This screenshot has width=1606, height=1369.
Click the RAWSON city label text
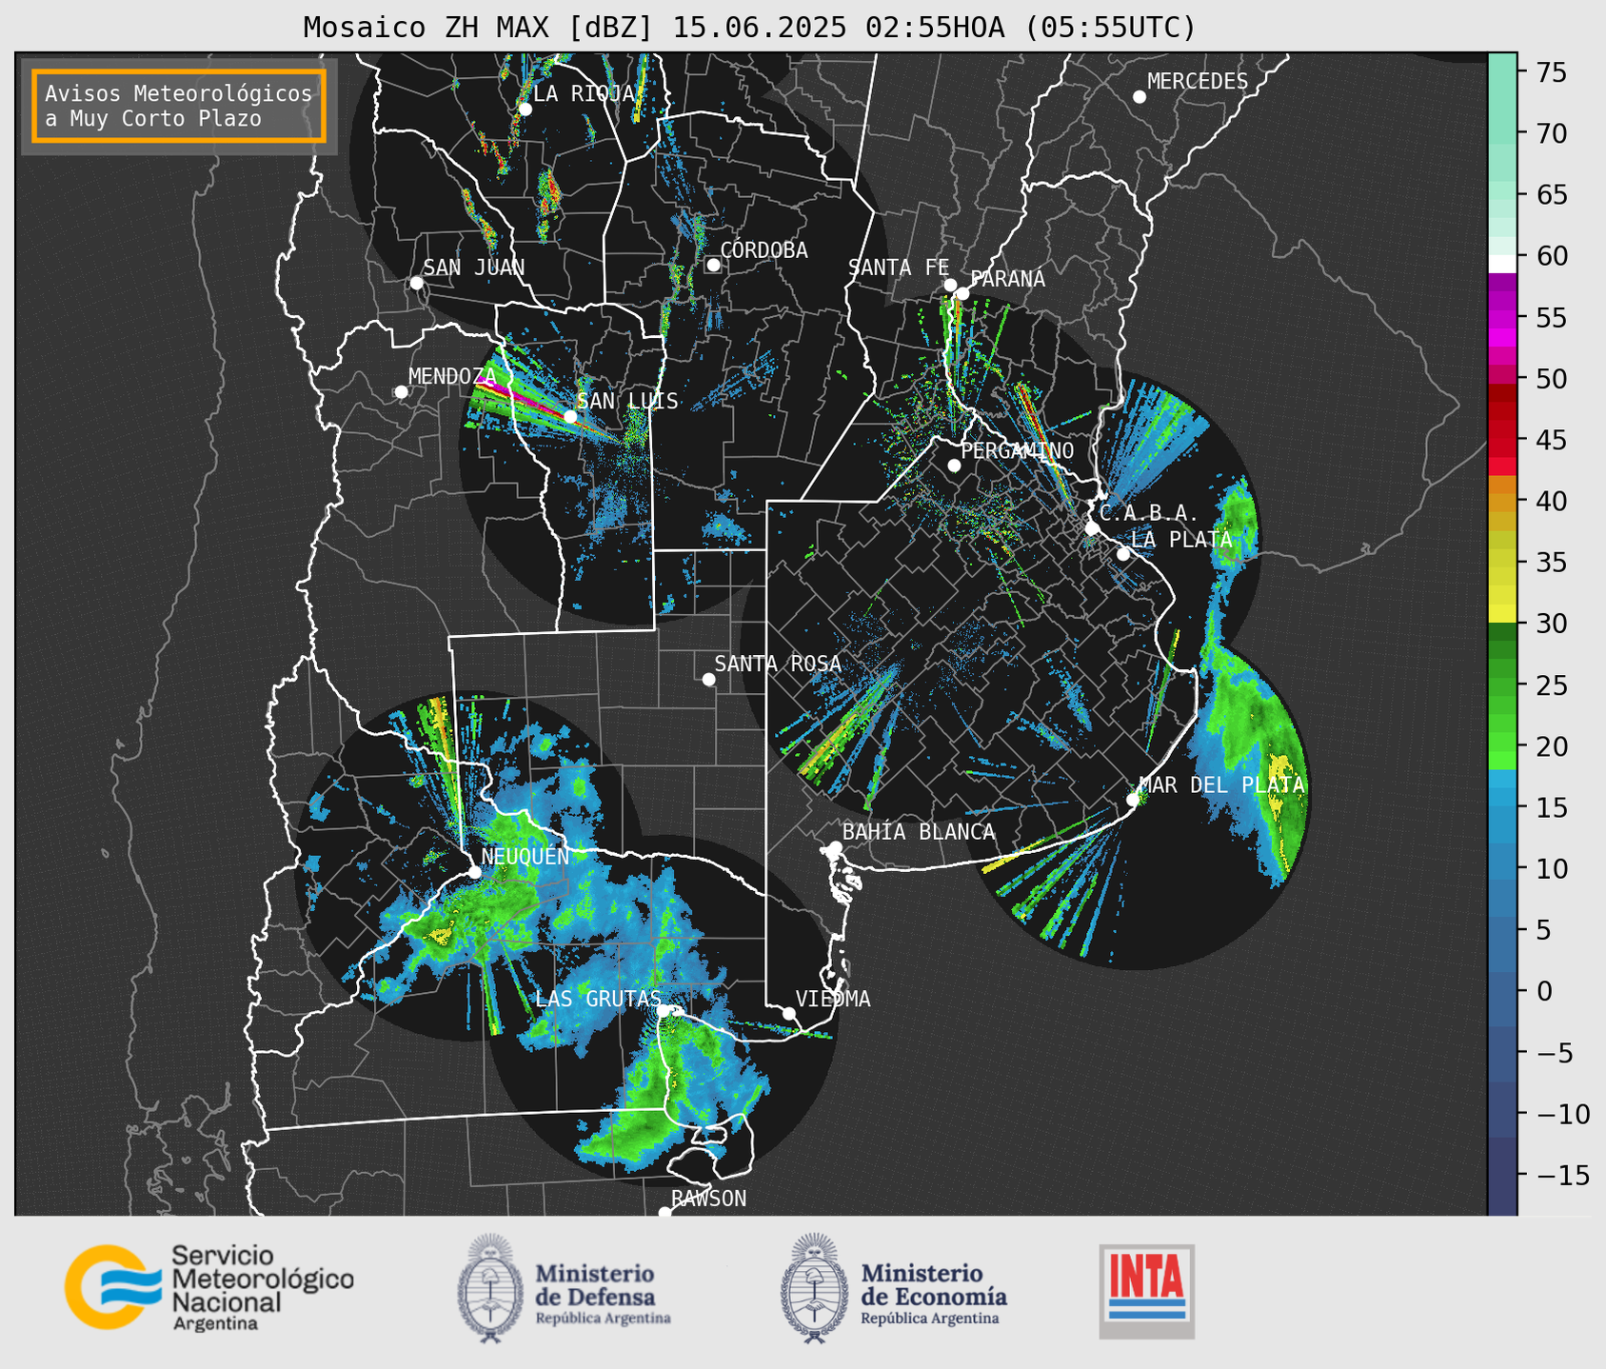pos(708,1199)
